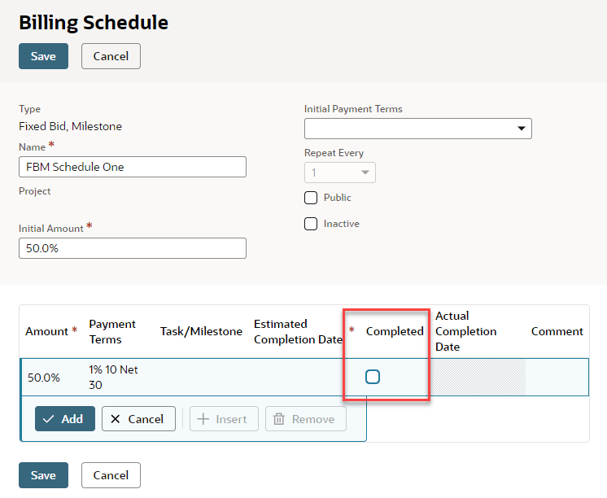The height and width of the screenshot is (498, 607).
Task: Click the top Cancel button
Action: click(111, 56)
